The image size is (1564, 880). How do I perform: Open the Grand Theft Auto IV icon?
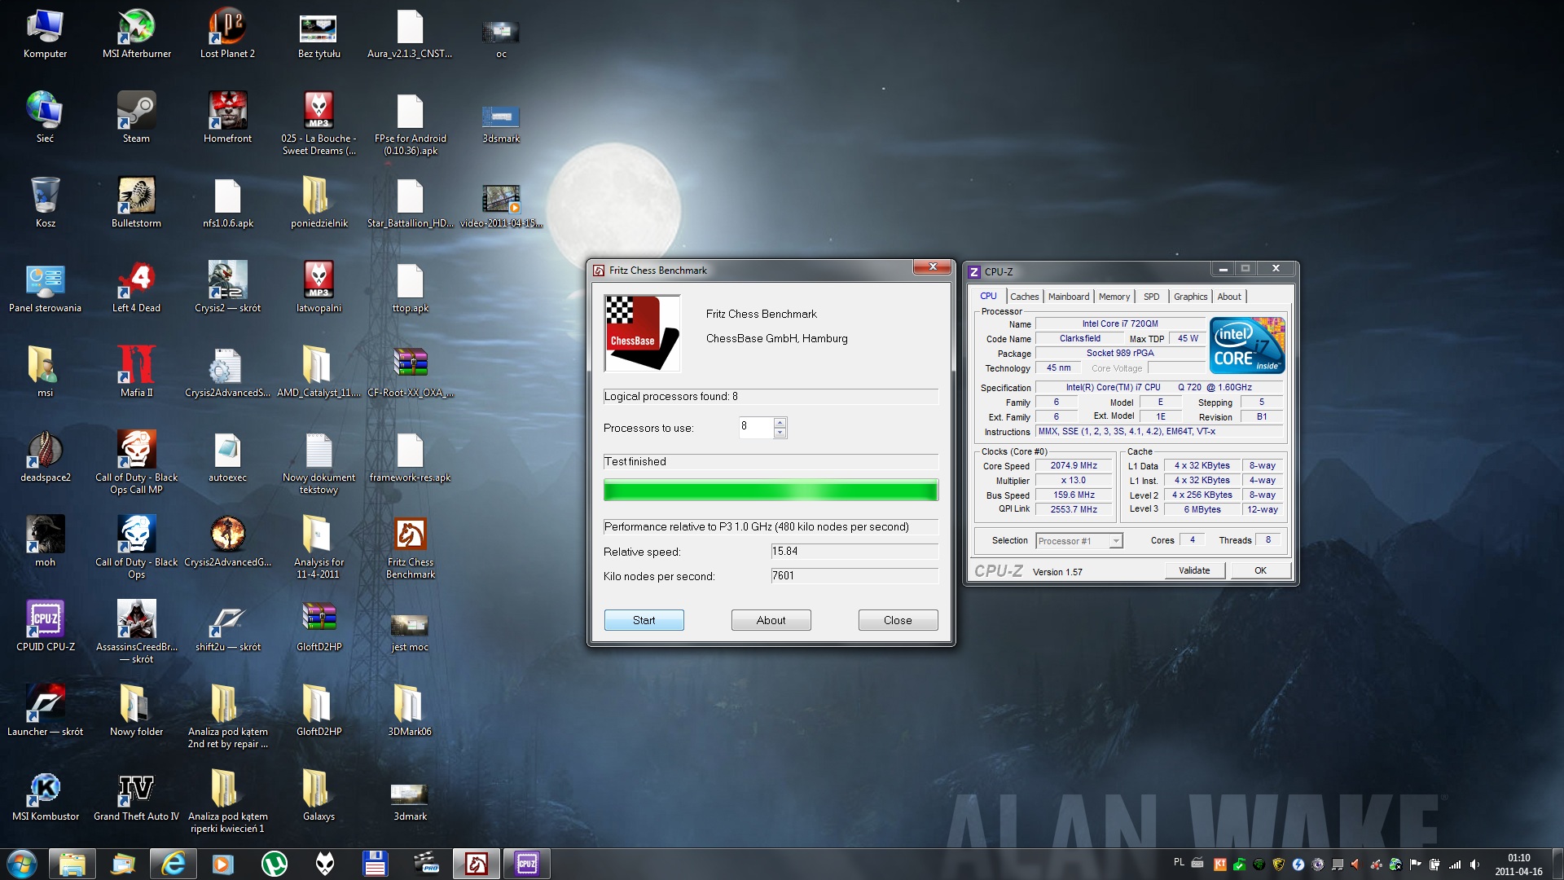pyautogui.click(x=136, y=797)
